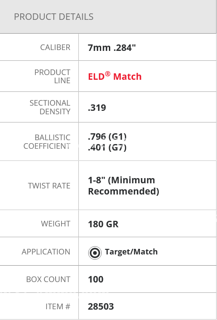Select the box count value 100
This screenshot has height=320, width=217.
coord(96,279)
